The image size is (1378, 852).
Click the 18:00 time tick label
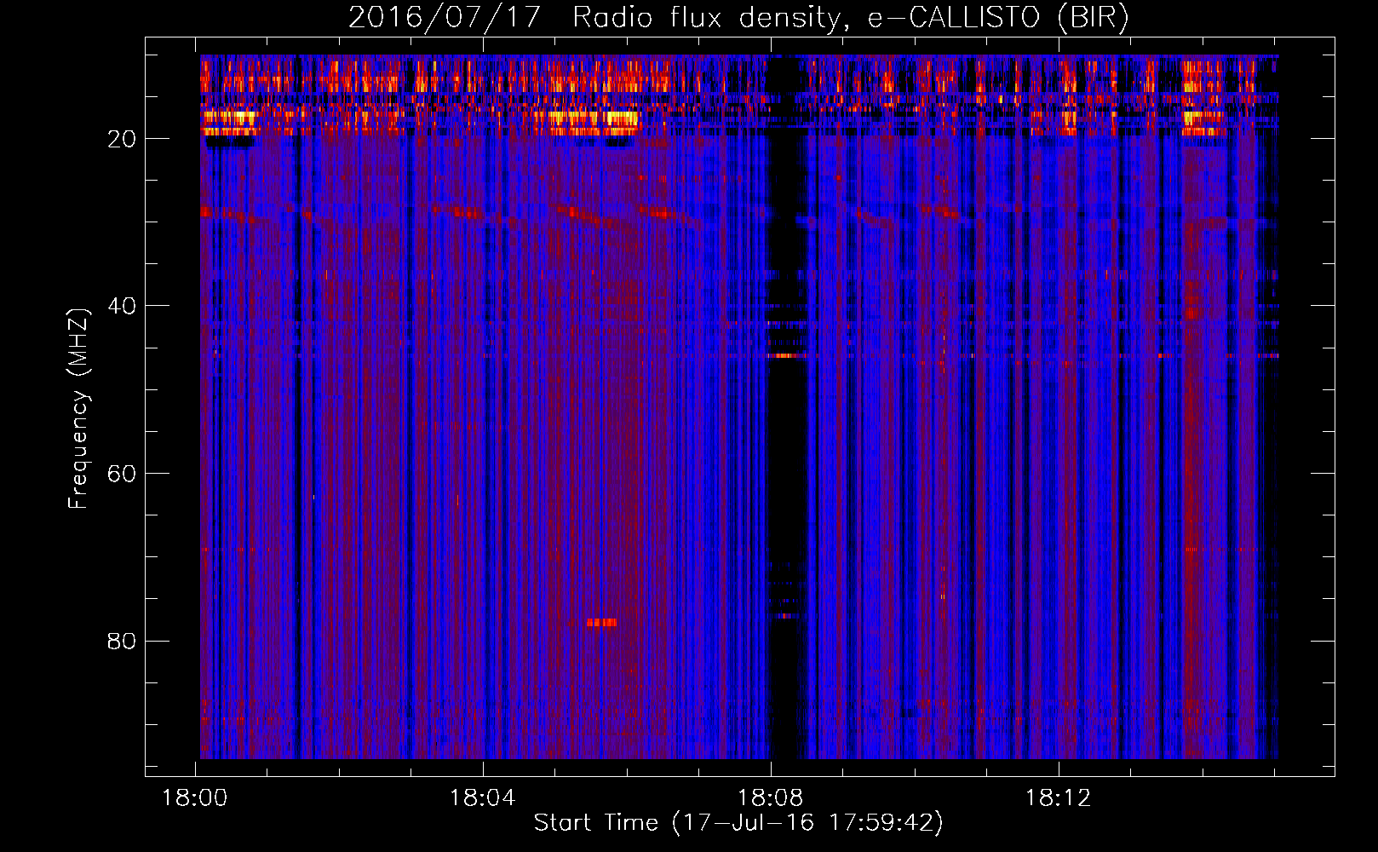click(x=195, y=798)
